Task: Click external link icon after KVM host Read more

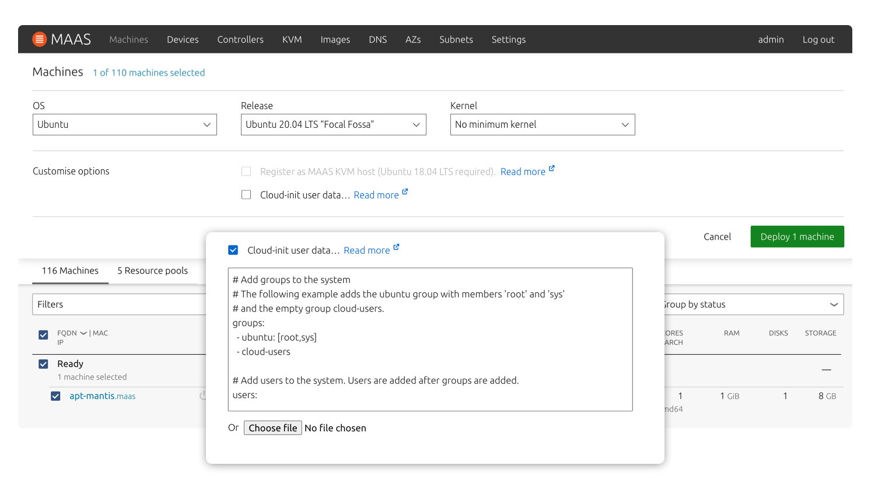Action: pos(552,169)
